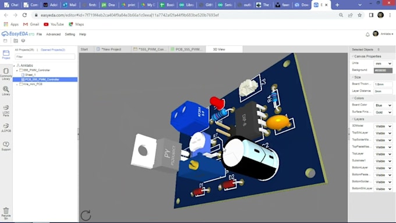Open the Board Color dropdown
396x223 pixels.
383,105
